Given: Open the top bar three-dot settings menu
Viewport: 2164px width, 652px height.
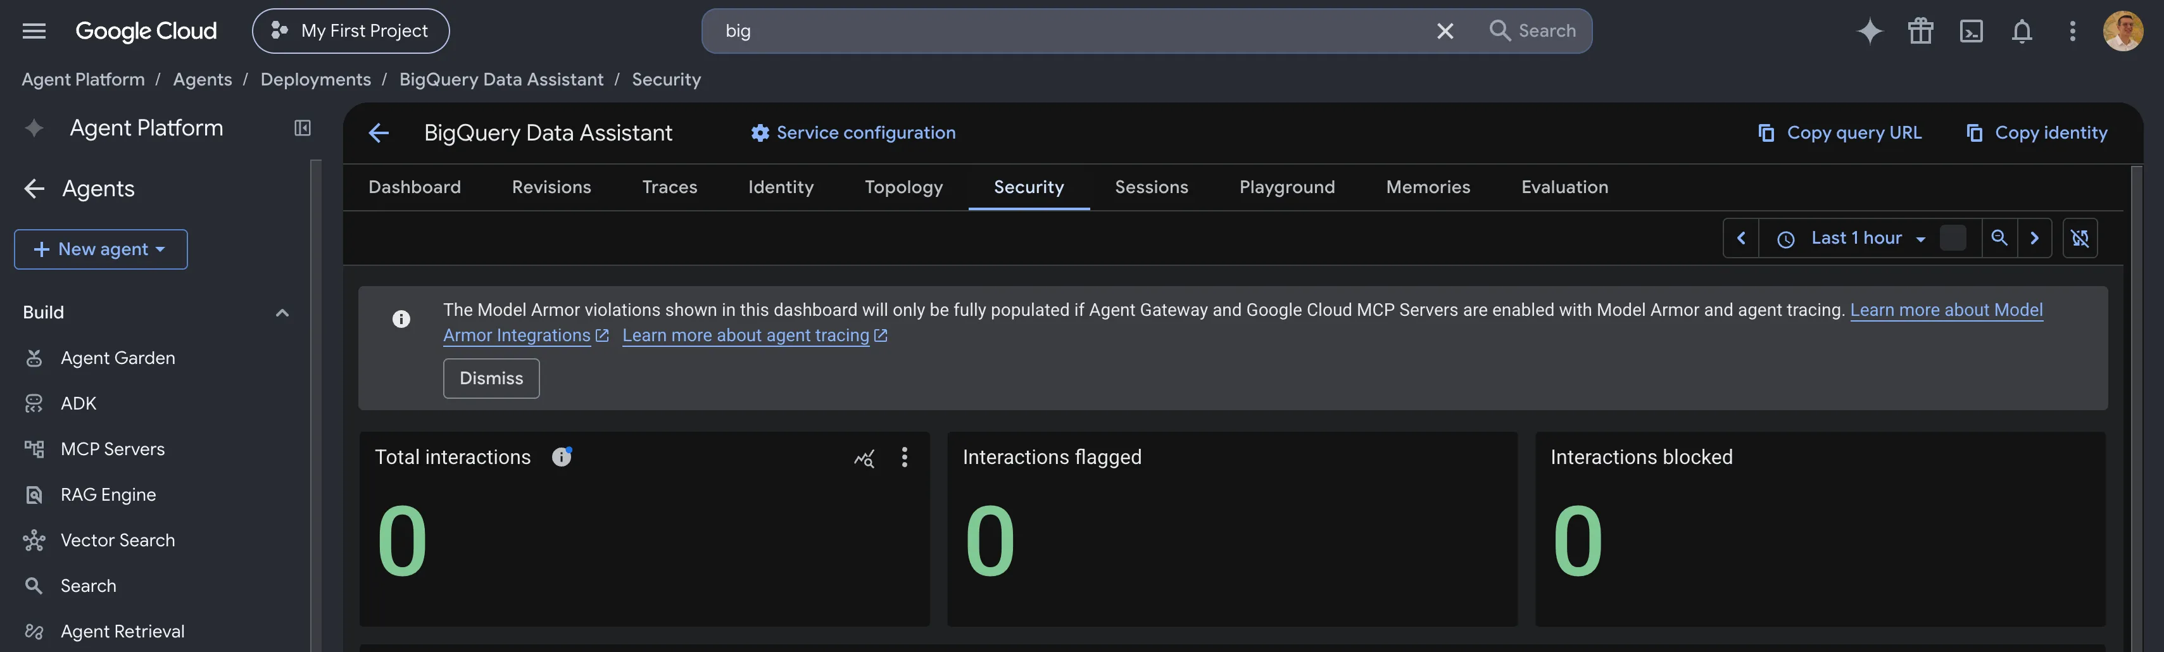Looking at the screenshot, I should click(2072, 31).
